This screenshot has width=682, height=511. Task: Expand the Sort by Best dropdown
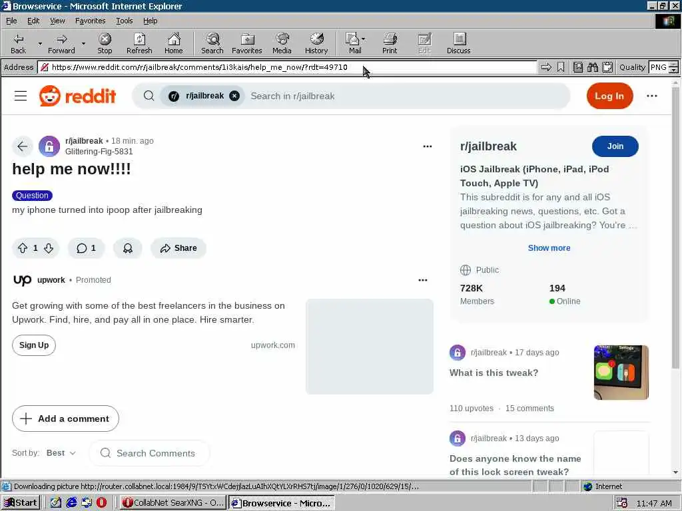pyautogui.click(x=61, y=452)
